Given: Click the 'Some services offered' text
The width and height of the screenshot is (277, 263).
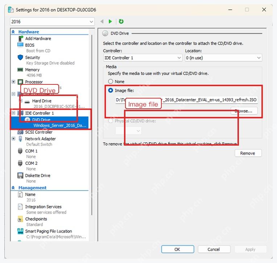Looking at the screenshot, I should 46,212.
